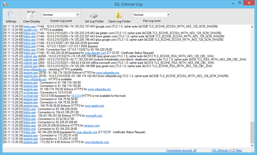Click www.wikipedia.org link in 13:26:32 Enforce row

pos(108,73)
